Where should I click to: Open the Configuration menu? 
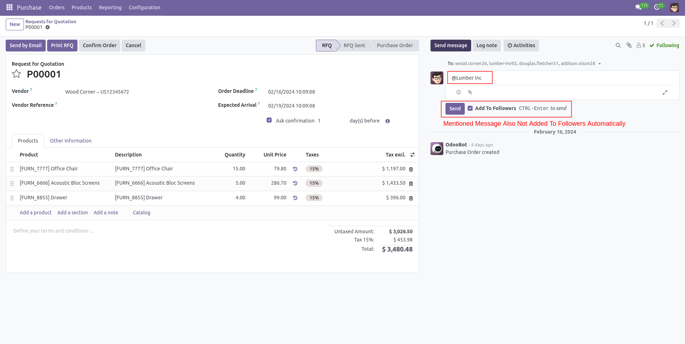[x=144, y=7]
